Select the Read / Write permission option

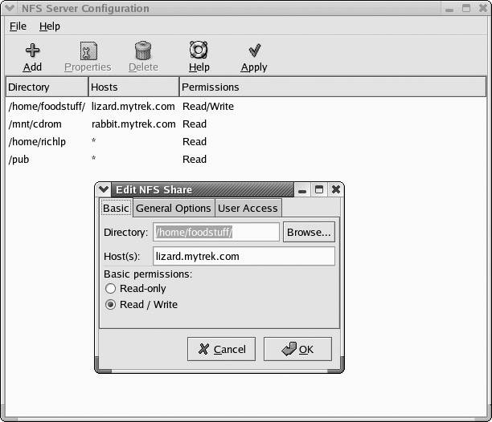point(111,305)
